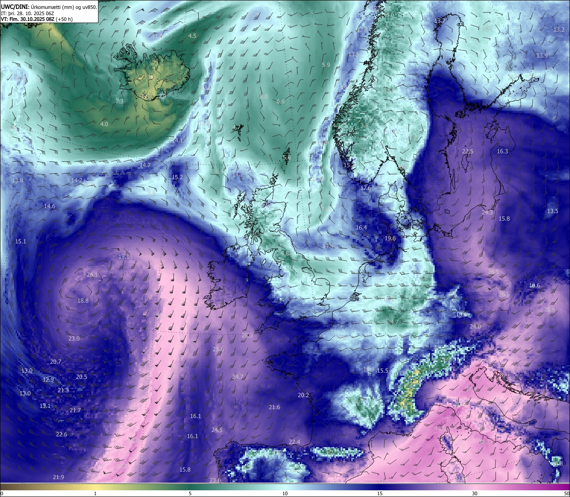Click the 5.9 value in Norwegian Sea
This screenshot has height=497, width=570.
pos(326,65)
